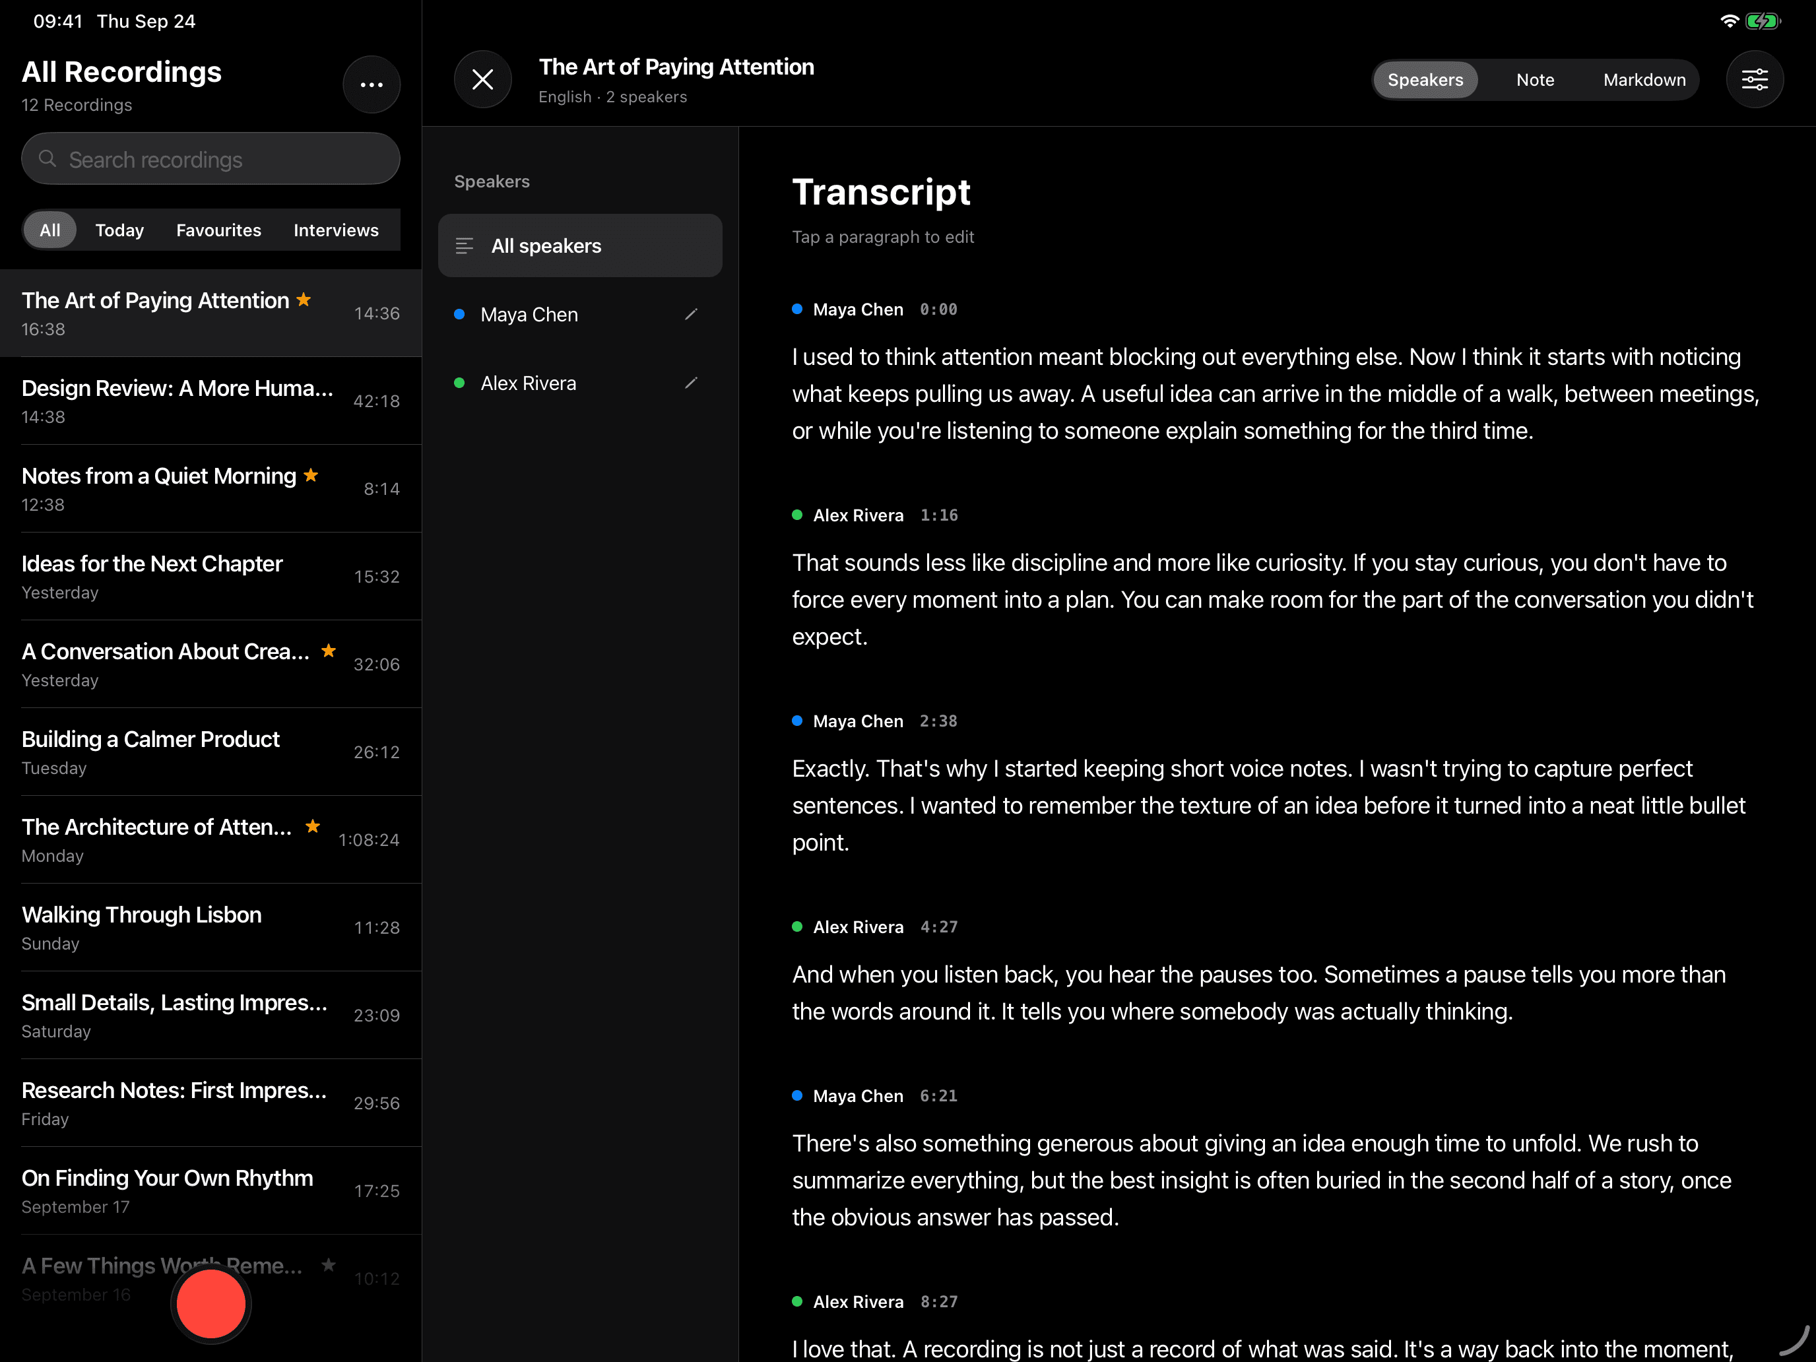
Task: Jump to Alex Rivera timestamp 4:27
Action: [x=939, y=928]
